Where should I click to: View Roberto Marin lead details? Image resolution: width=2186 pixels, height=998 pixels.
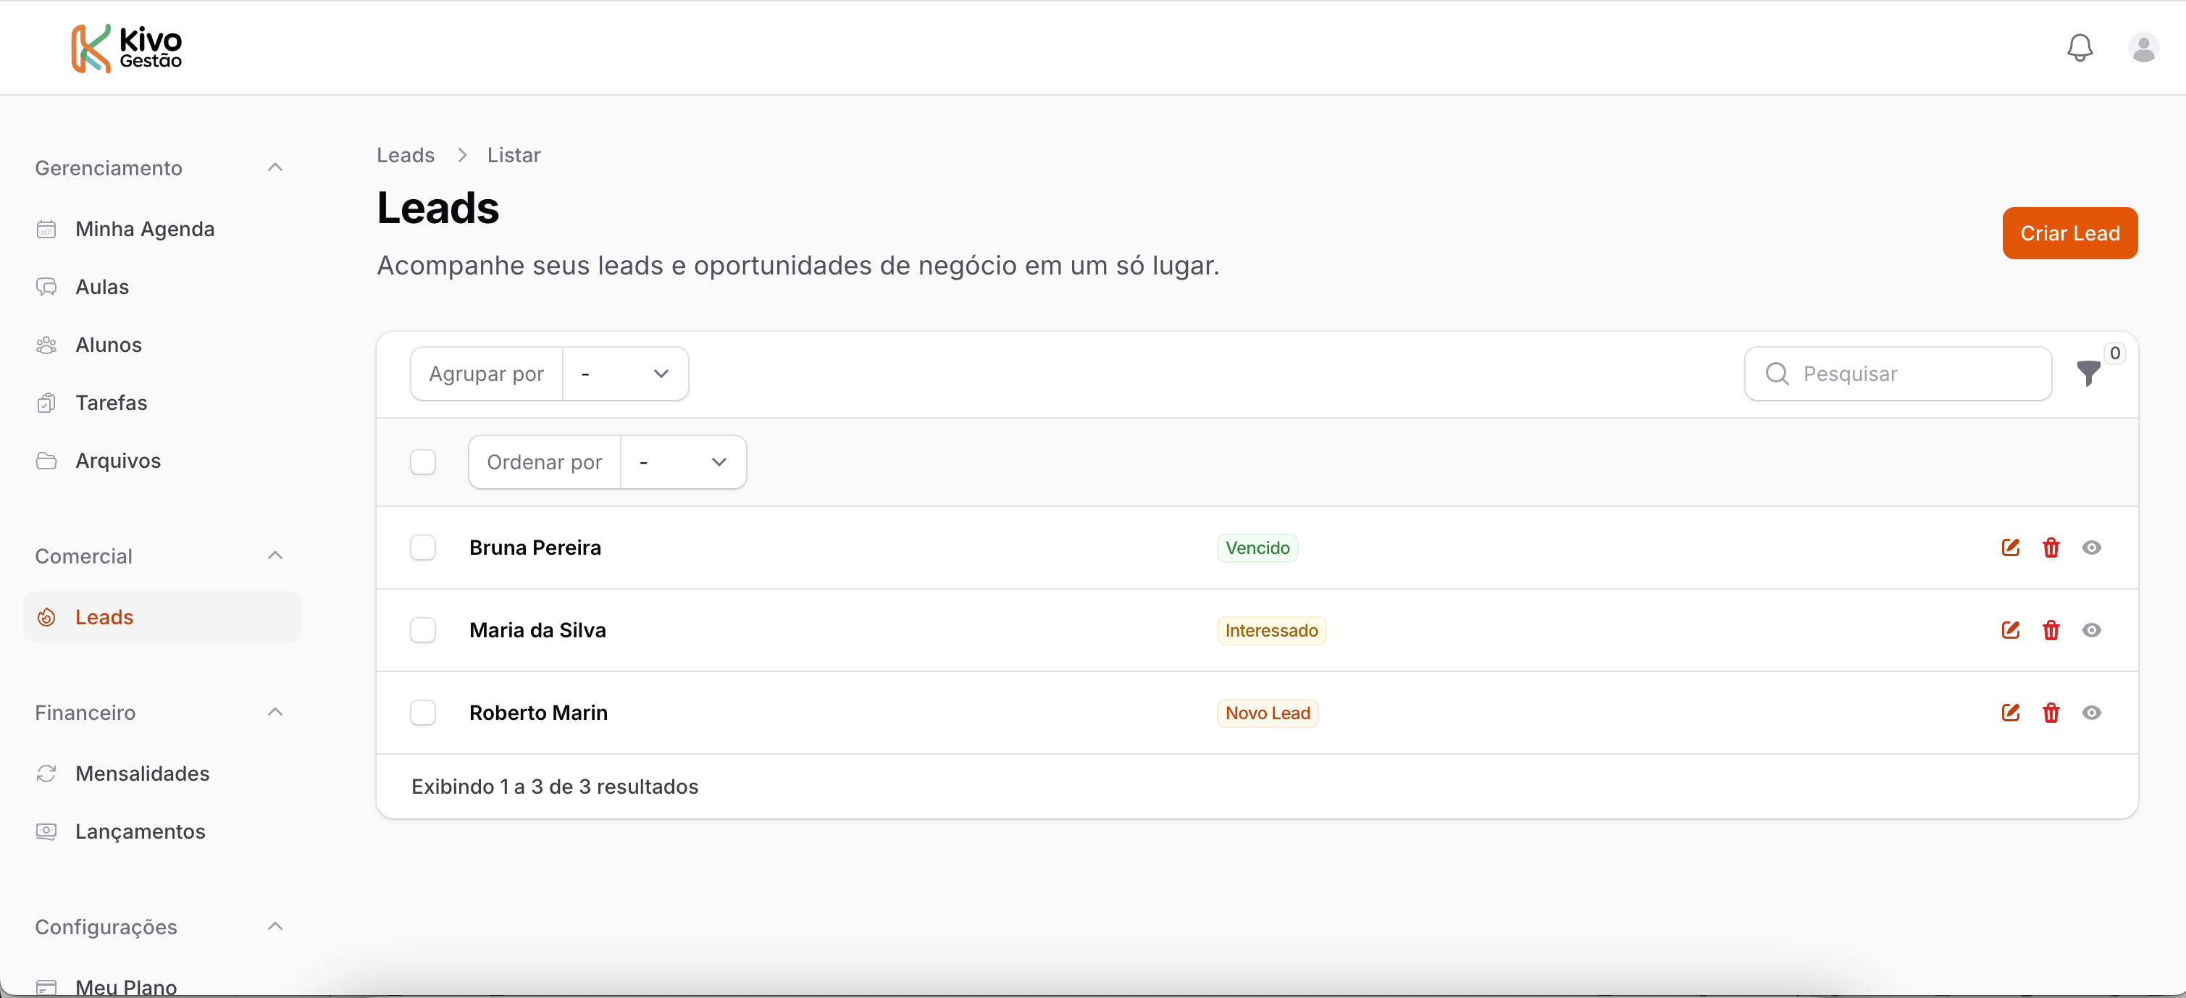click(2091, 712)
